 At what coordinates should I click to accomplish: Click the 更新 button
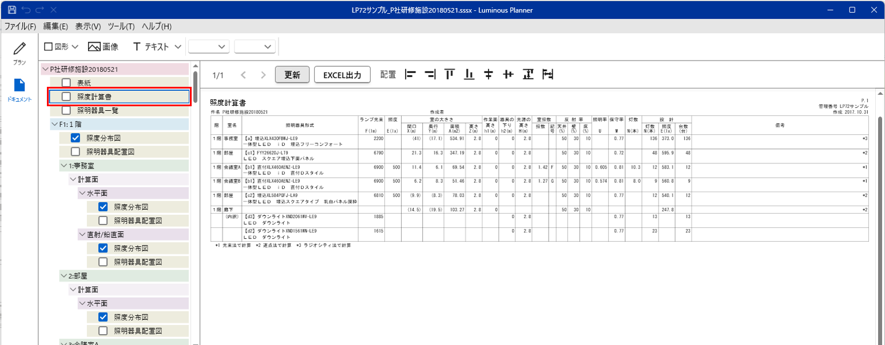coord(292,75)
